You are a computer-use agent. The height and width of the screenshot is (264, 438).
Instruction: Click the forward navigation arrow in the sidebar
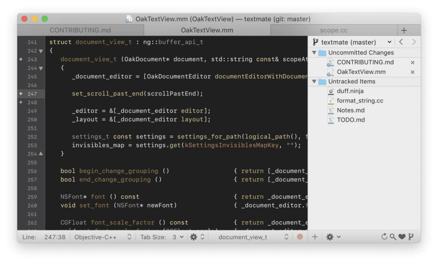pyautogui.click(x=414, y=42)
